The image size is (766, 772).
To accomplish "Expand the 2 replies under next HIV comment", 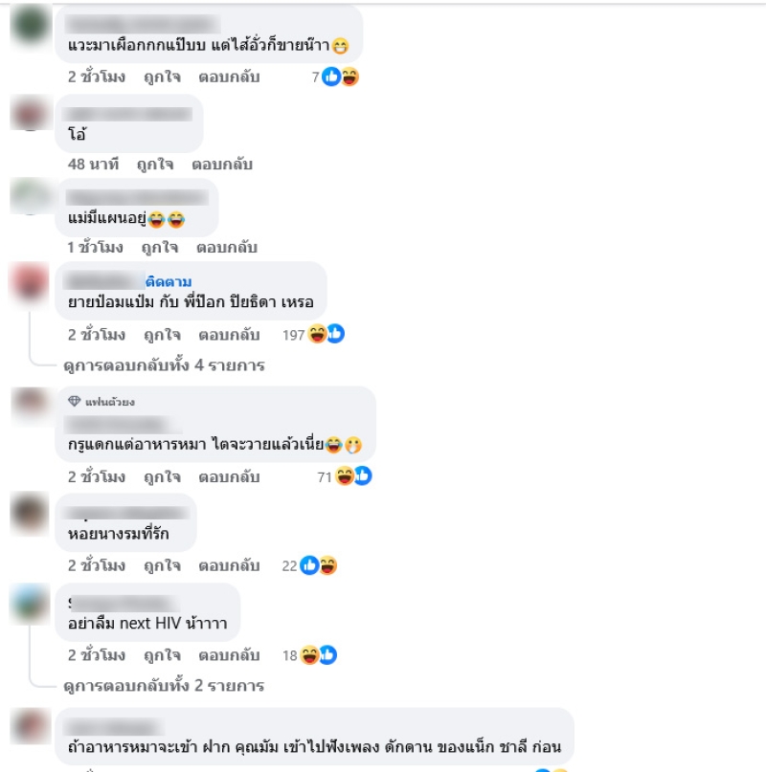I will [164, 685].
